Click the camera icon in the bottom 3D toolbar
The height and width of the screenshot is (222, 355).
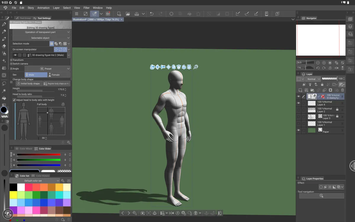[x=142, y=213]
